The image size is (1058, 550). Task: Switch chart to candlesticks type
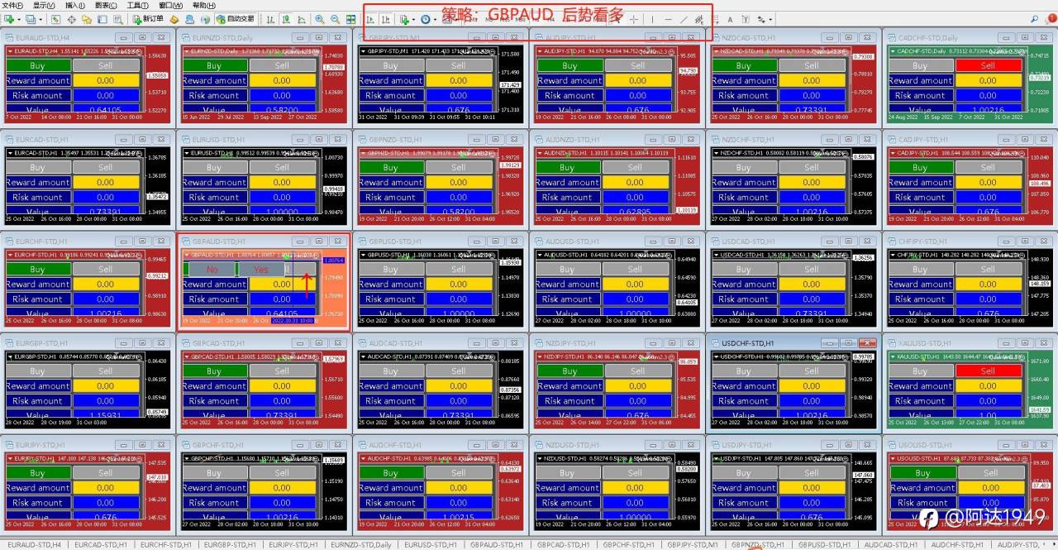286,18
